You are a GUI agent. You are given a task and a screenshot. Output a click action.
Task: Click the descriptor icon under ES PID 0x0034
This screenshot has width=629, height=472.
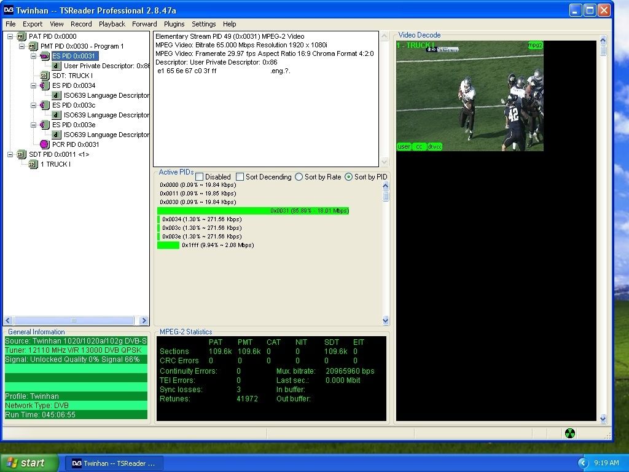pos(56,95)
